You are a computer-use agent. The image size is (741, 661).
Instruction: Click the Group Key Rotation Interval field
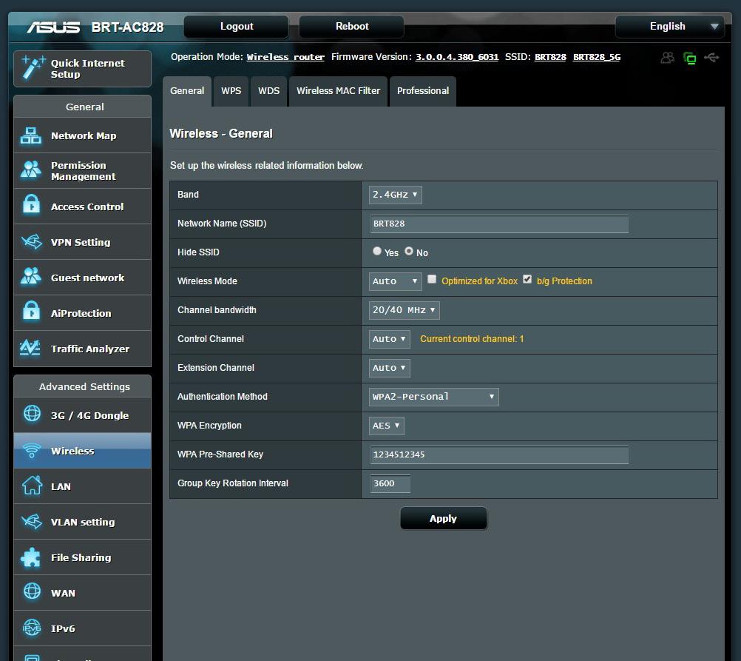[390, 483]
